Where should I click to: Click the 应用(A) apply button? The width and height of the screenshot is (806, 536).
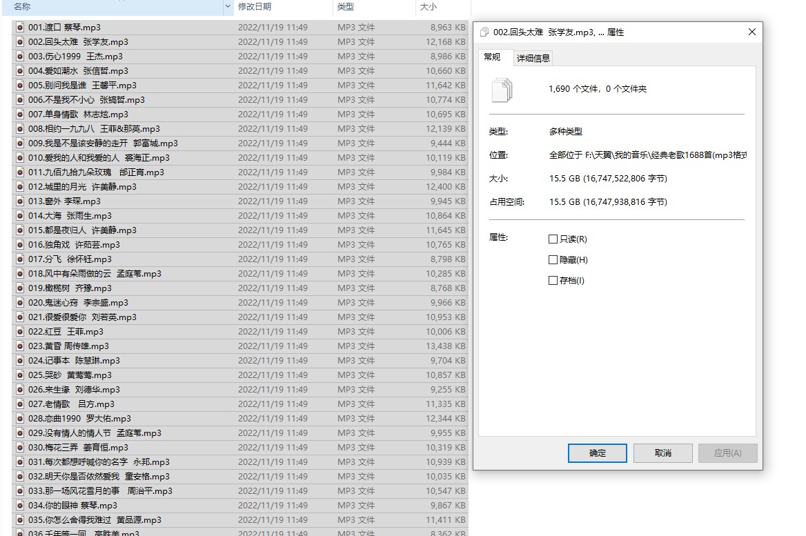(728, 453)
